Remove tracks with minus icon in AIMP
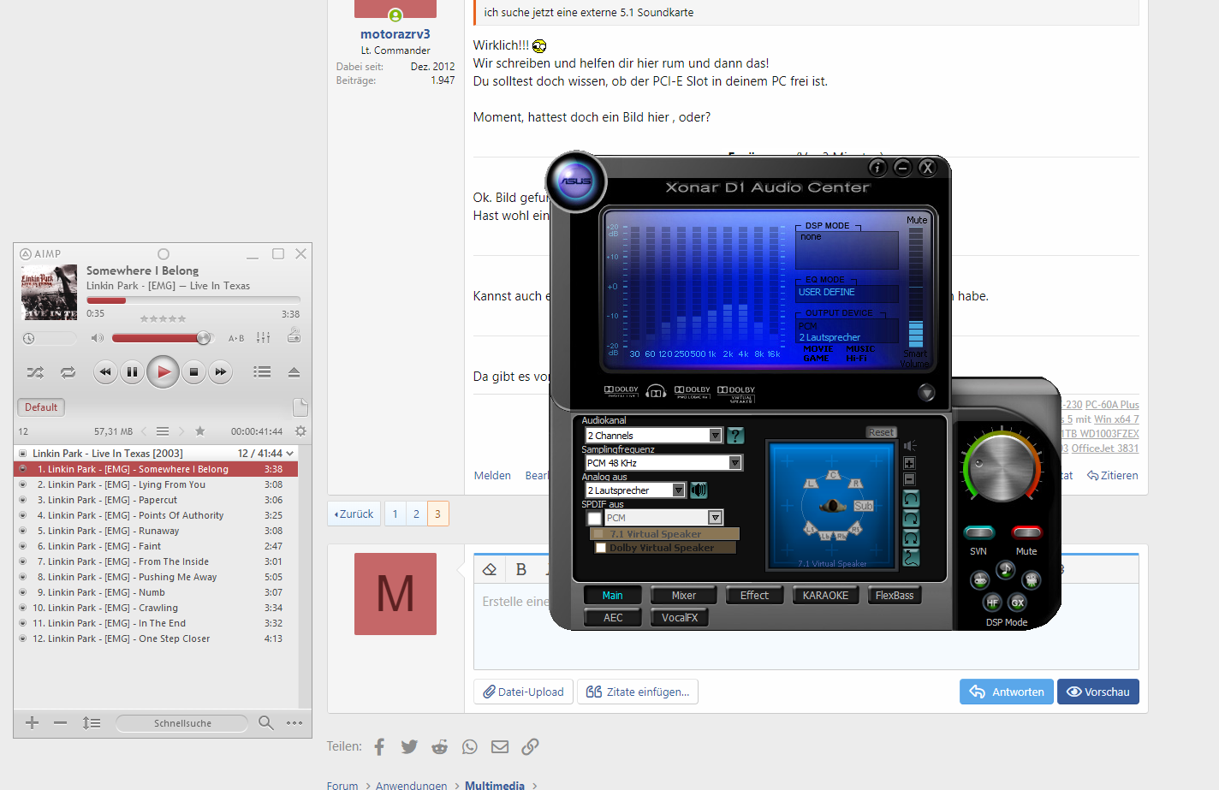 point(60,722)
